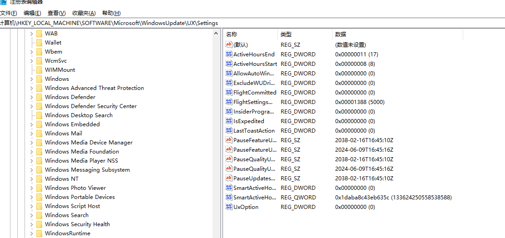Click the ActiveHoursEnd DWORD value icon
Image resolution: width=505 pixels, height=238 pixels.
tap(229, 54)
